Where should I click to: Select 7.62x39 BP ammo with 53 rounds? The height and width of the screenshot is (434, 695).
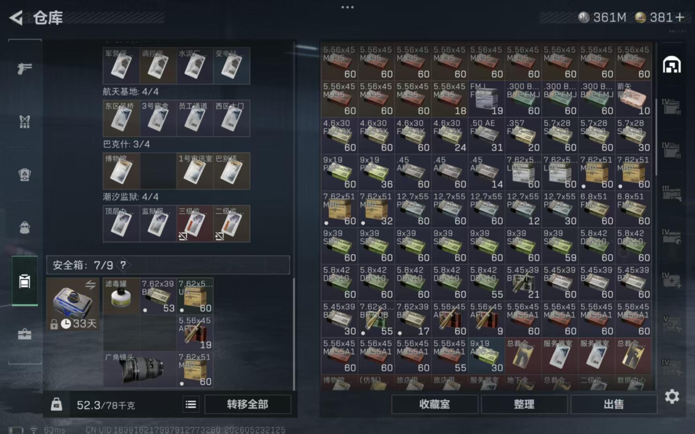(158, 296)
